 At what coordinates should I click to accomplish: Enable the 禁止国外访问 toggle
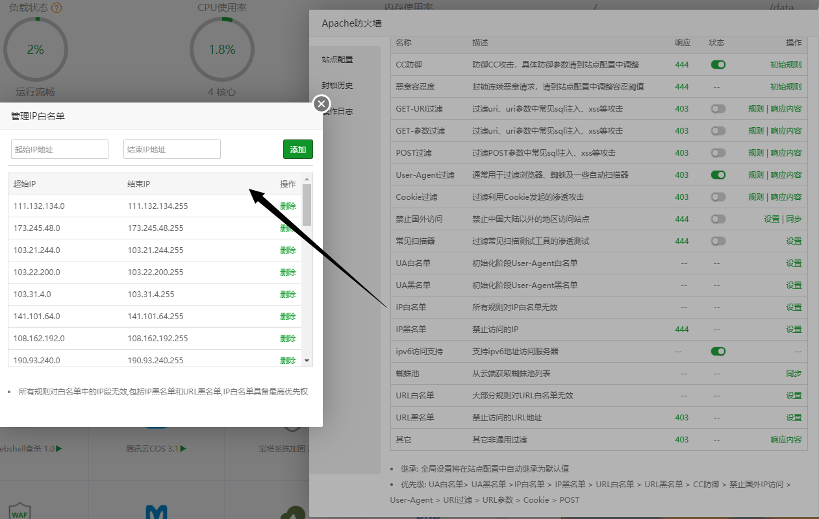pyautogui.click(x=718, y=219)
